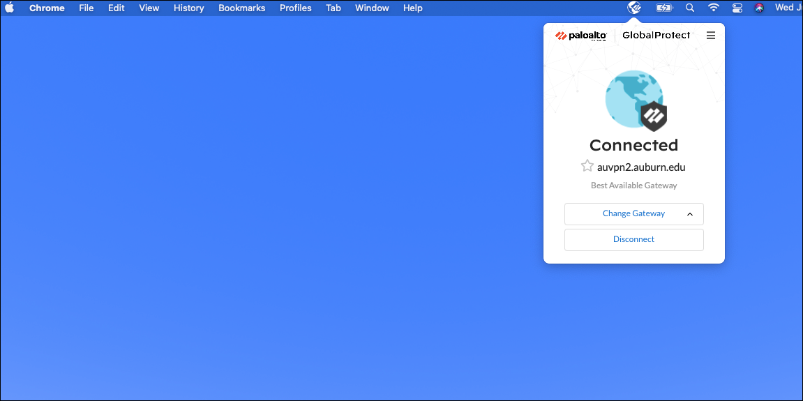
Task: Click the Connected status text
Action: pos(634,145)
